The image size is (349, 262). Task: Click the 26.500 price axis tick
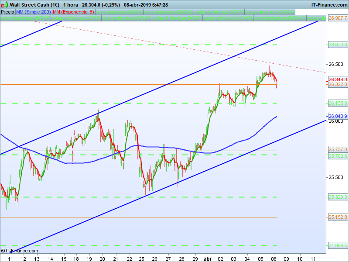336,64
